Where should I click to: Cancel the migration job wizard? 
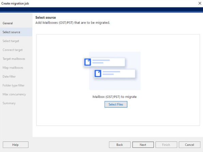189,144
